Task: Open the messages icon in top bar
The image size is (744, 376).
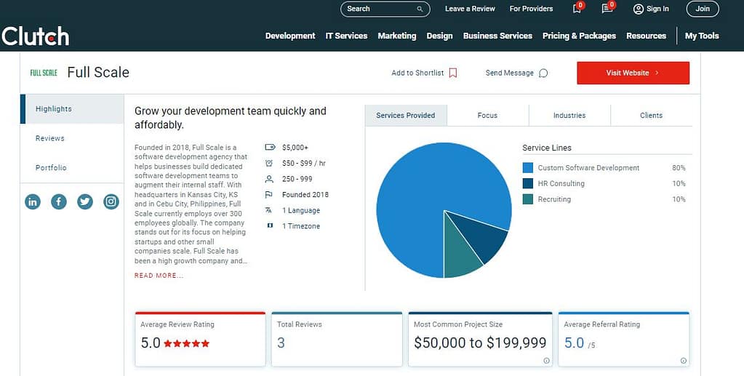Action: click(x=607, y=9)
